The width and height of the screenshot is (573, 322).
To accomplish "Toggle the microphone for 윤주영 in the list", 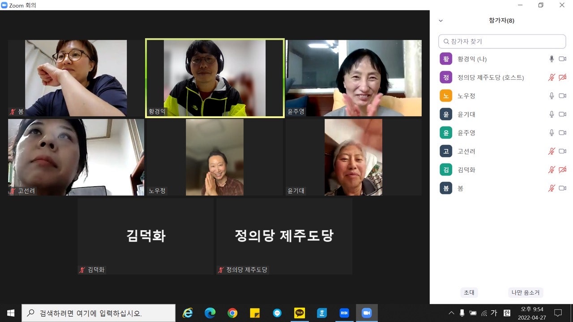I will click(x=552, y=133).
